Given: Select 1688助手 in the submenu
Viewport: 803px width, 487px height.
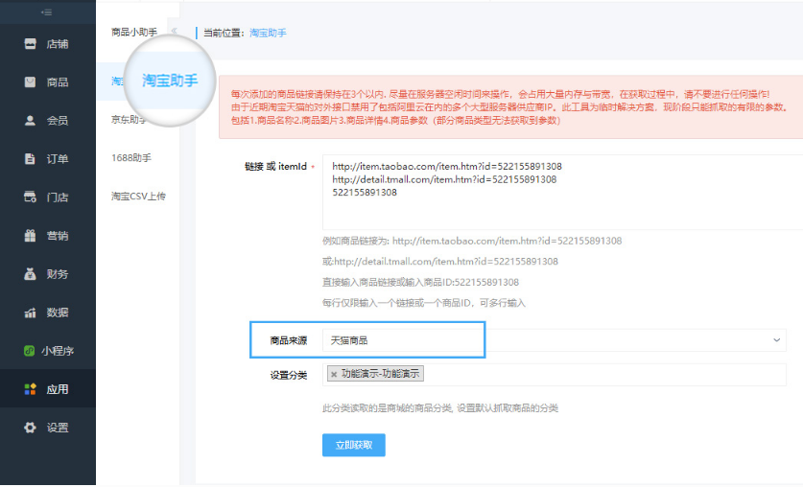Looking at the screenshot, I should tap(131, 158).
